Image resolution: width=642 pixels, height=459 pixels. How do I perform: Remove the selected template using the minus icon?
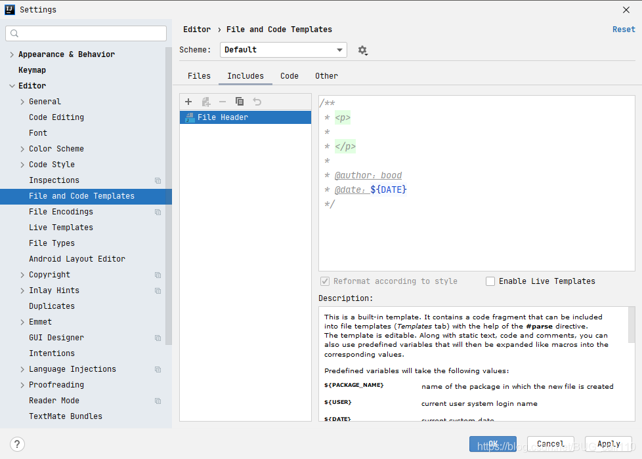223,102
